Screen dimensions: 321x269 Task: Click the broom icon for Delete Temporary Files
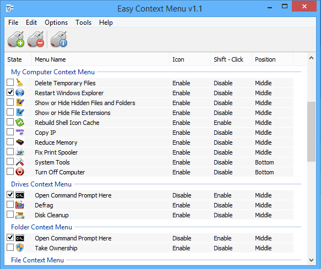20,83
